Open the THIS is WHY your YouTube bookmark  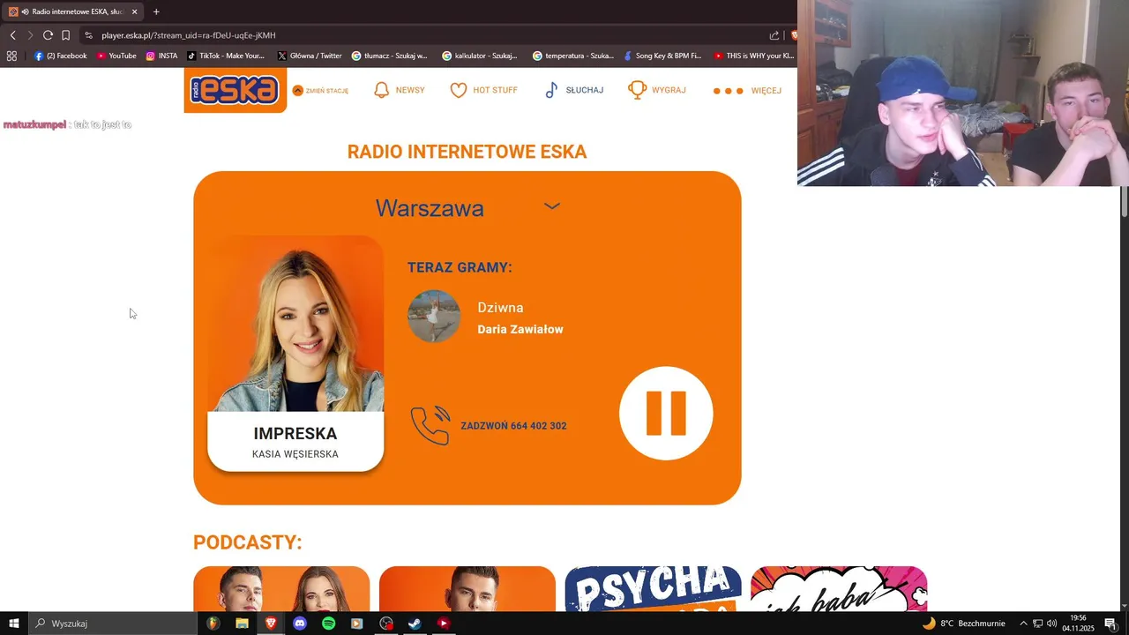click(754, 56)
